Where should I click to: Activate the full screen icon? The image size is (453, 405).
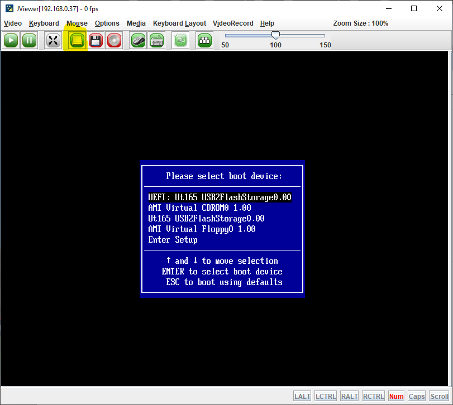pyautogui.click(x=53, y=40)
